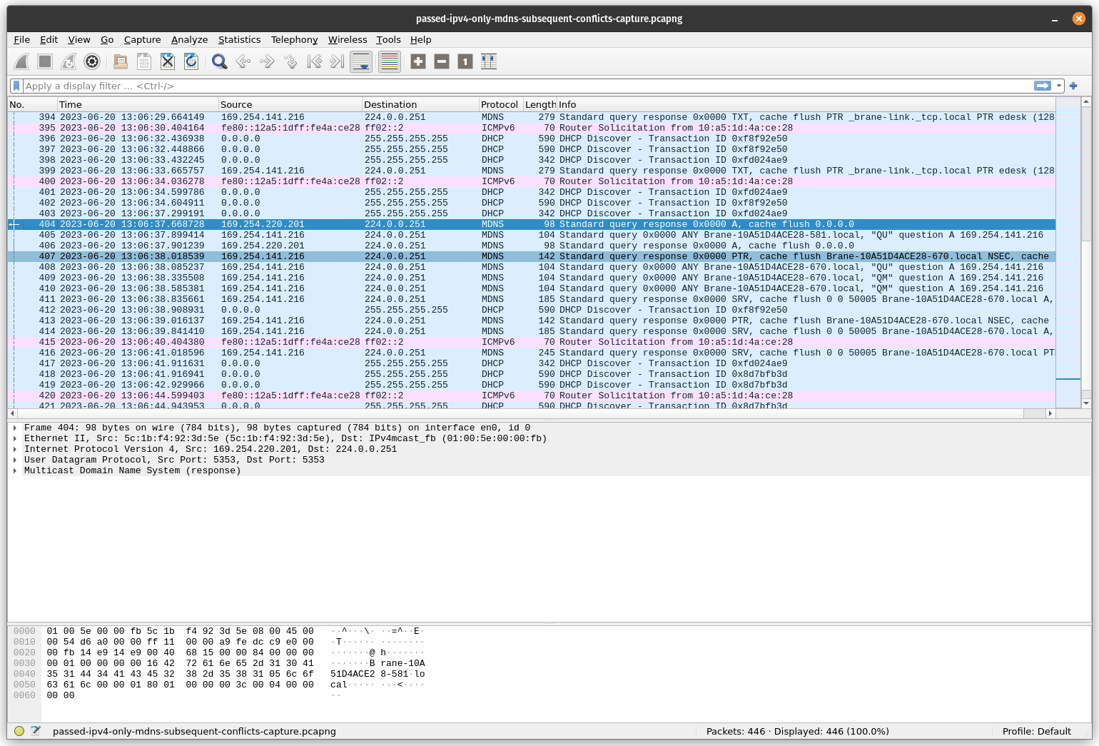The height and width of the screenshot is (746, 1099).
Task: Open the Telephony menu
Action: point(294,40)
